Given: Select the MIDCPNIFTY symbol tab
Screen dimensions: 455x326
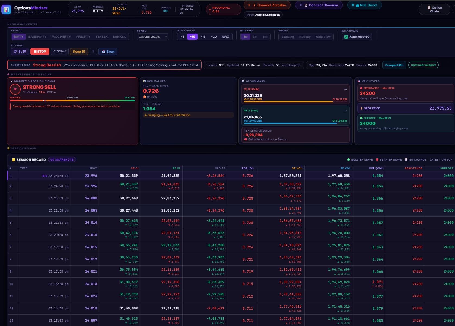Looking at the screenshot, I should (x=61, y=37).
